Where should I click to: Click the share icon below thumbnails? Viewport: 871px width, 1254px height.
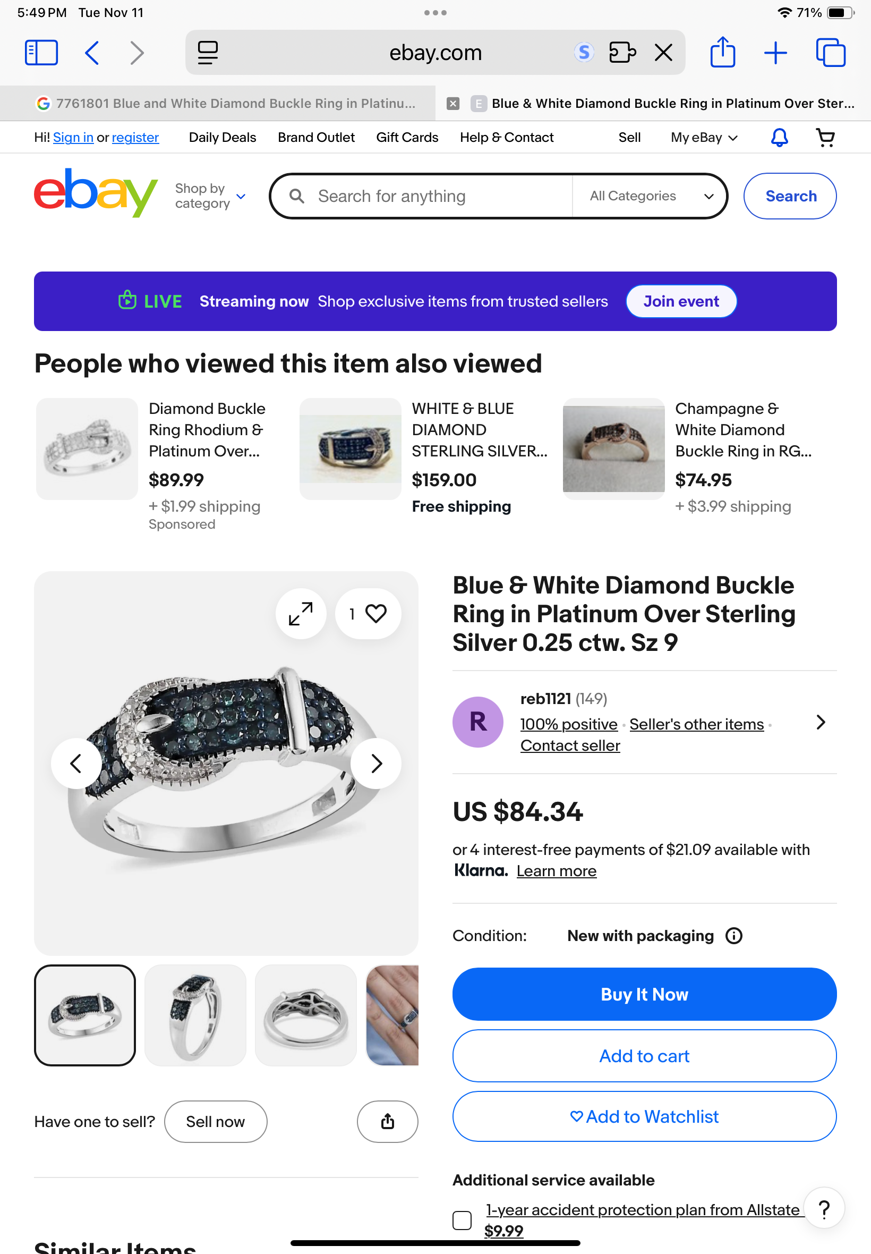[388, 1121]
